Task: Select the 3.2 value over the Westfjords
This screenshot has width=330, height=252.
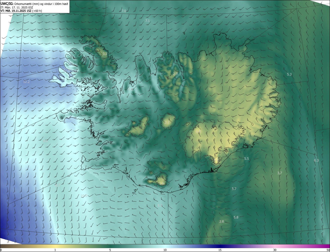Action: [x=105, y=54]
